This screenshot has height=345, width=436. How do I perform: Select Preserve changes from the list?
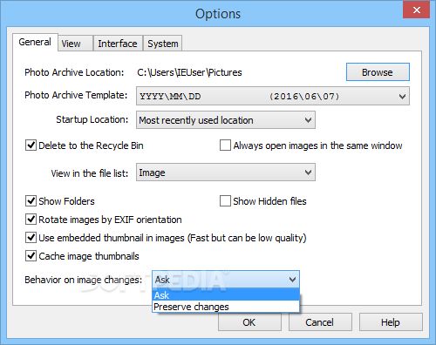coord(226,307)
